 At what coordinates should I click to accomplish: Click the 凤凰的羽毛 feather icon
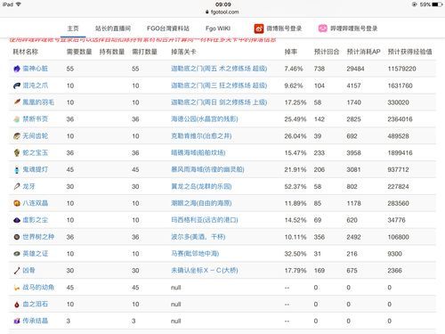click(x=17, y=102)
